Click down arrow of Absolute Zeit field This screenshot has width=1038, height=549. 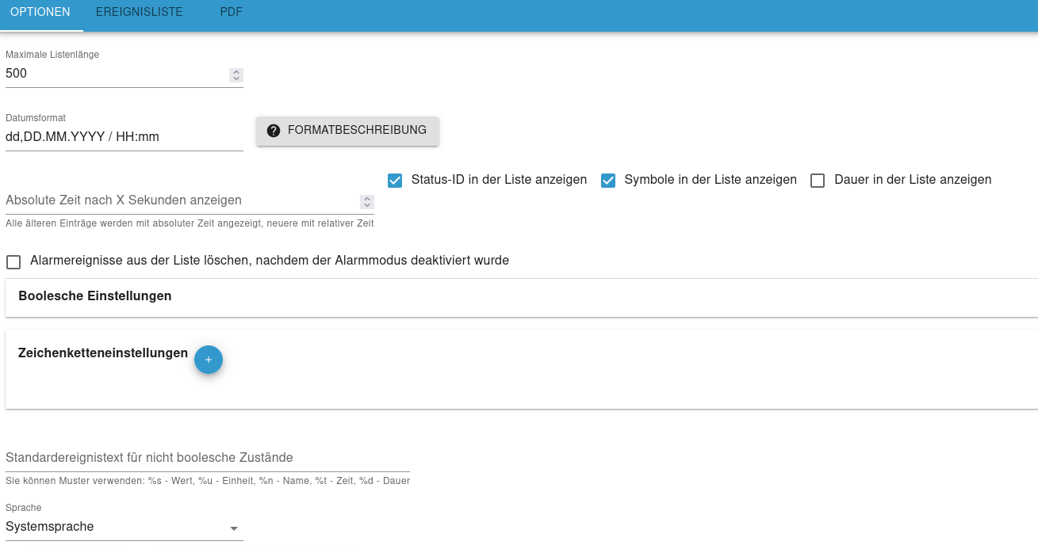[x=366, y=205]
